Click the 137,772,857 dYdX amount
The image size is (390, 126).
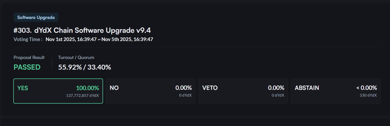click(x=82, y=95)
